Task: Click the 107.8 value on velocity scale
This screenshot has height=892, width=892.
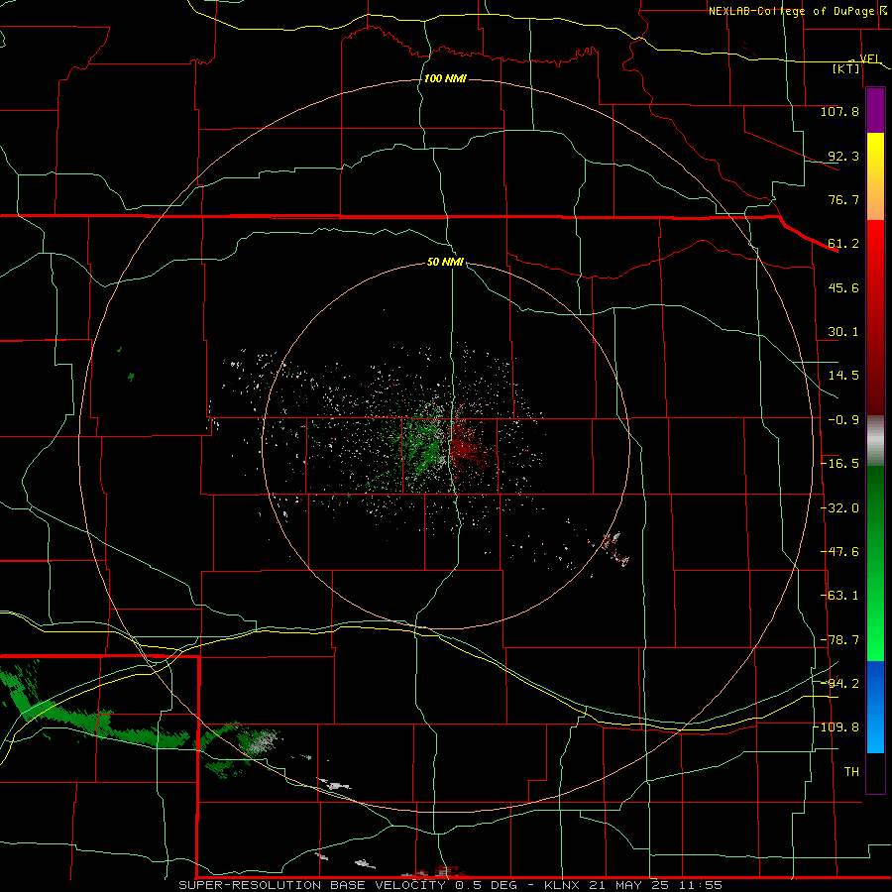Action: pos(839,111)
